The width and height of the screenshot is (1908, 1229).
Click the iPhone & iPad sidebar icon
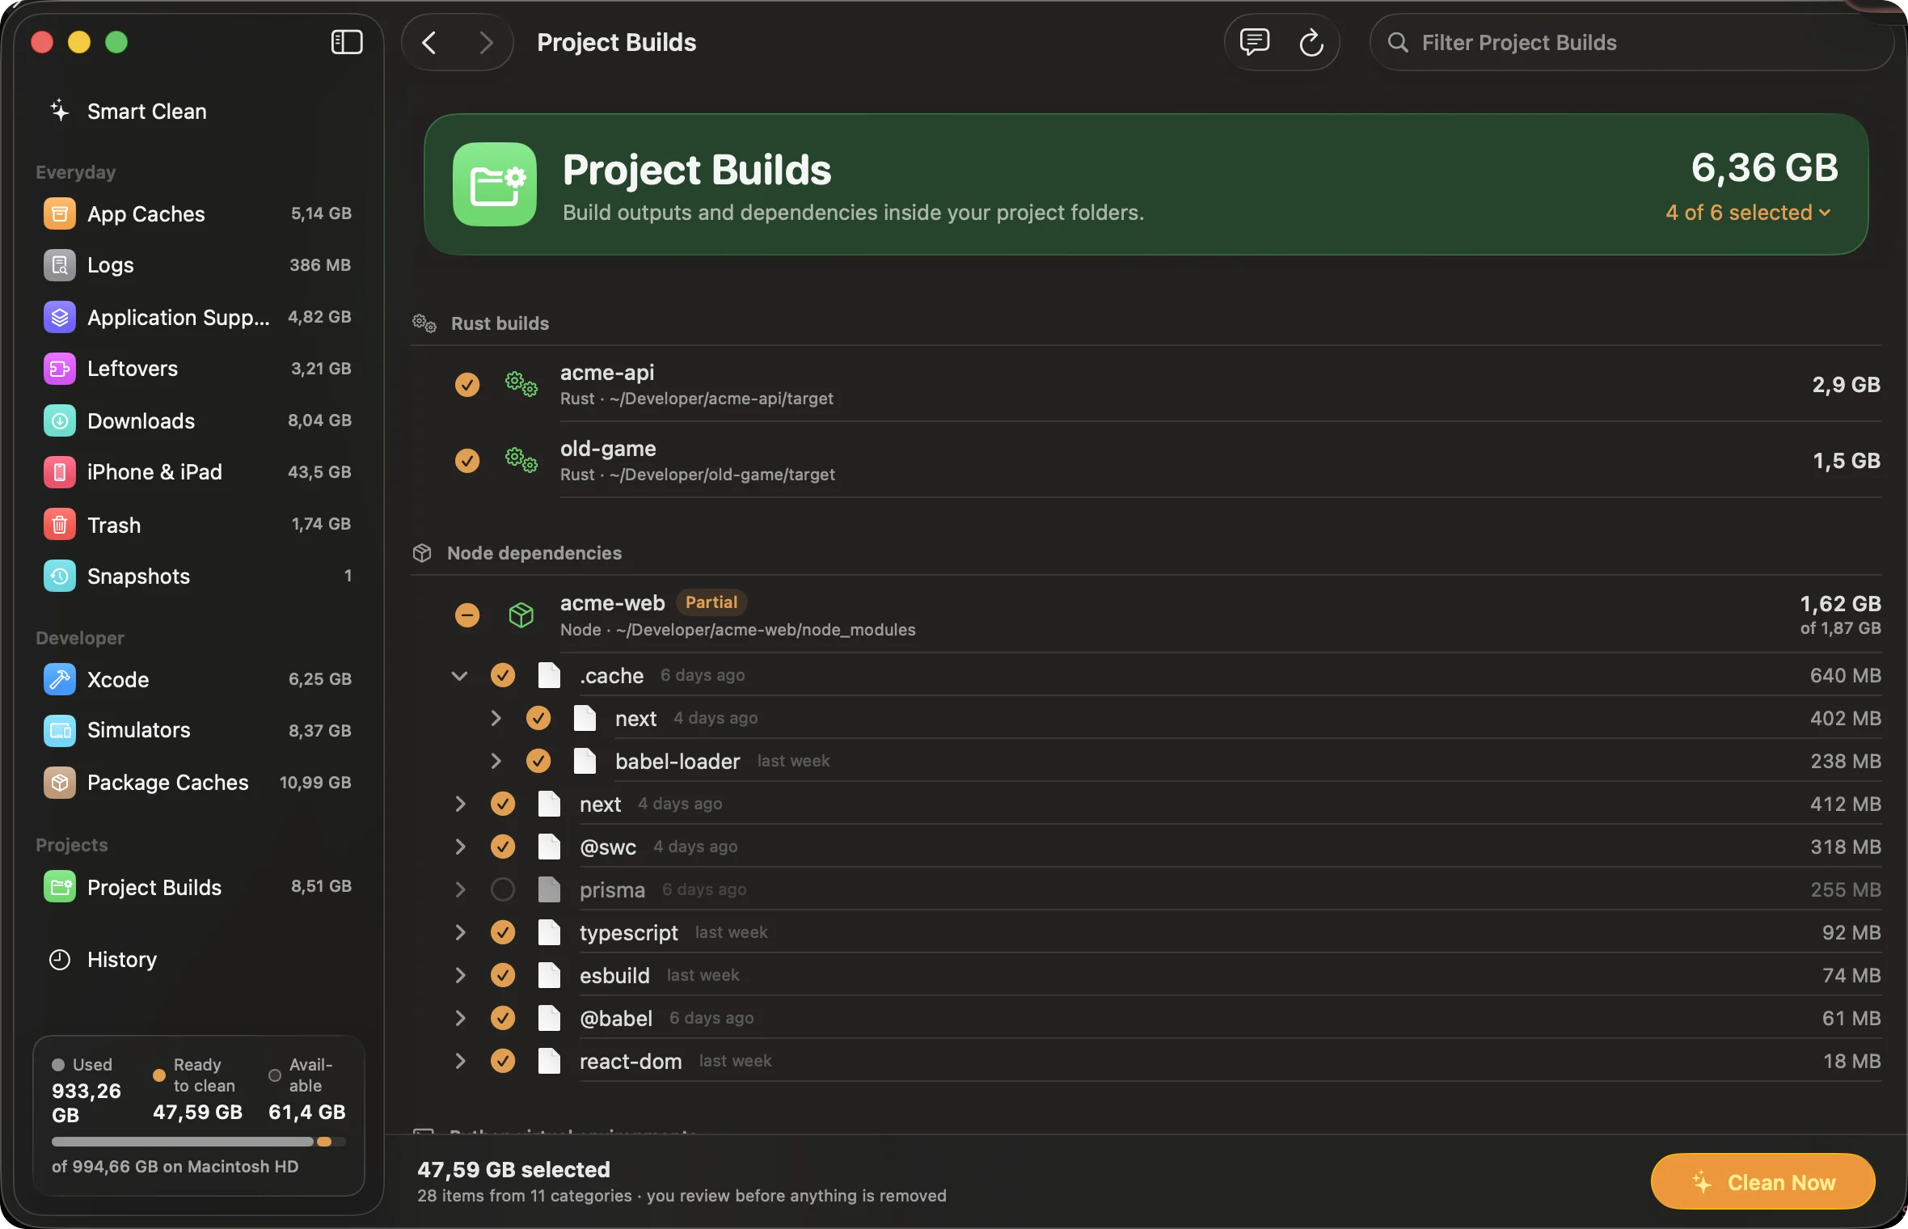(60, 472)
